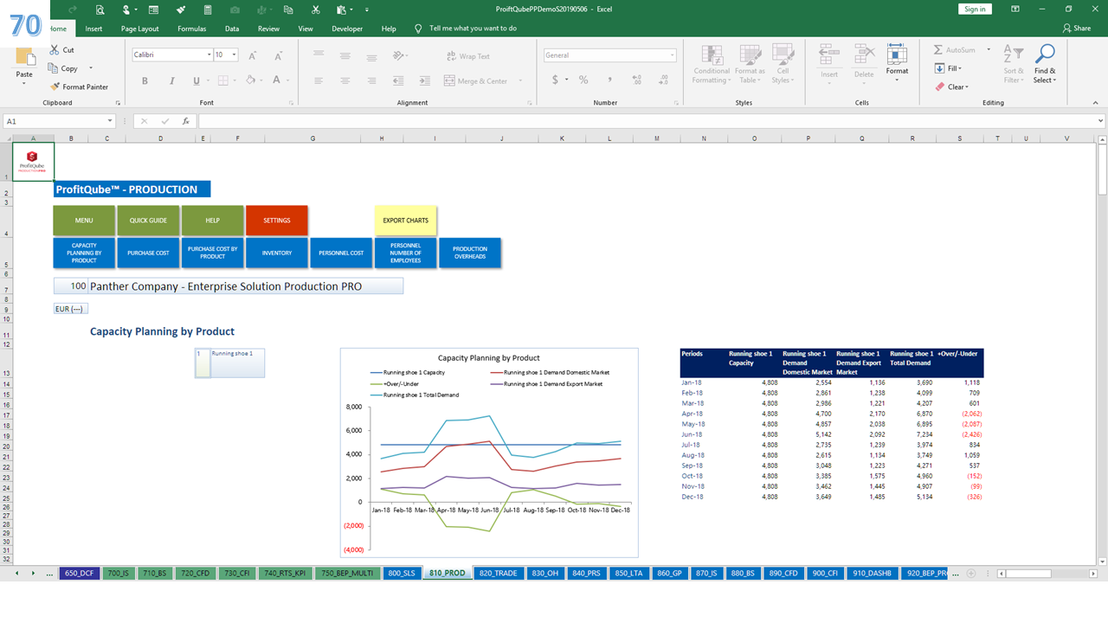
Task: Open Format as Table gallery
Action: [x=750, y=64]
